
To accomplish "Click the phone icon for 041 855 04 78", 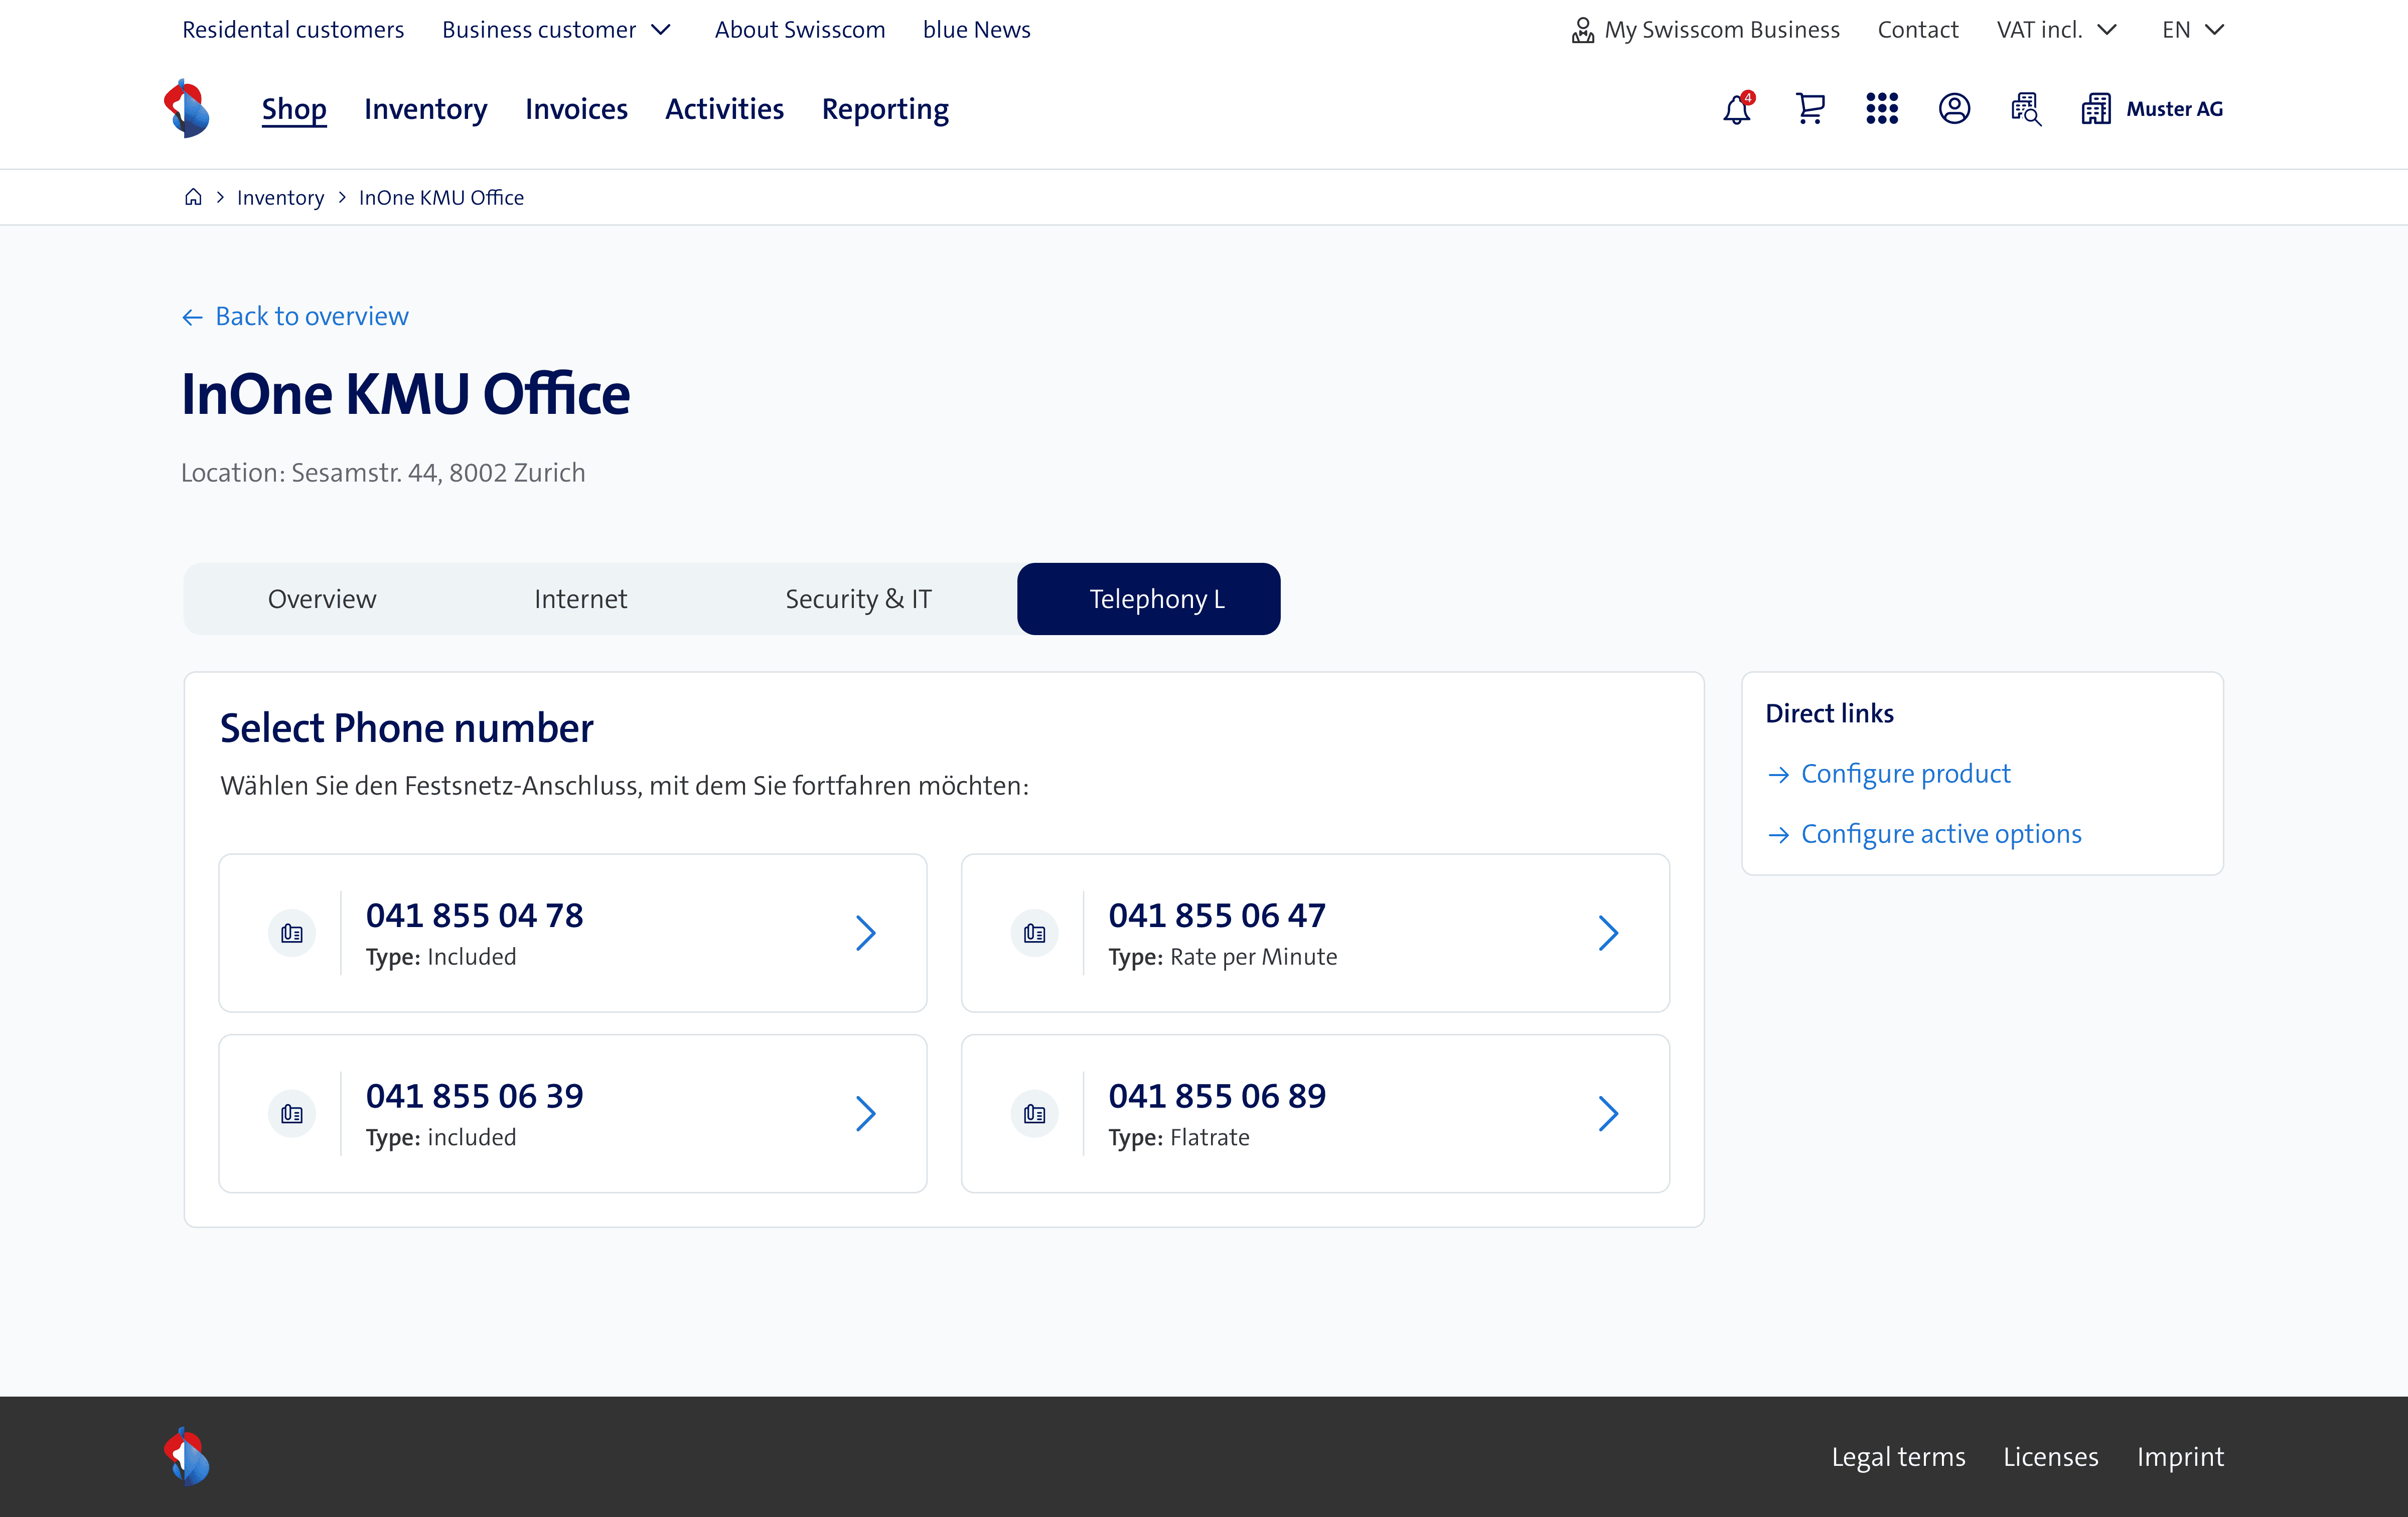I will click(292, 933).
